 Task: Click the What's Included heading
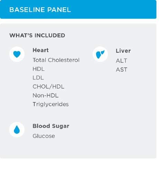click(37, 35)
